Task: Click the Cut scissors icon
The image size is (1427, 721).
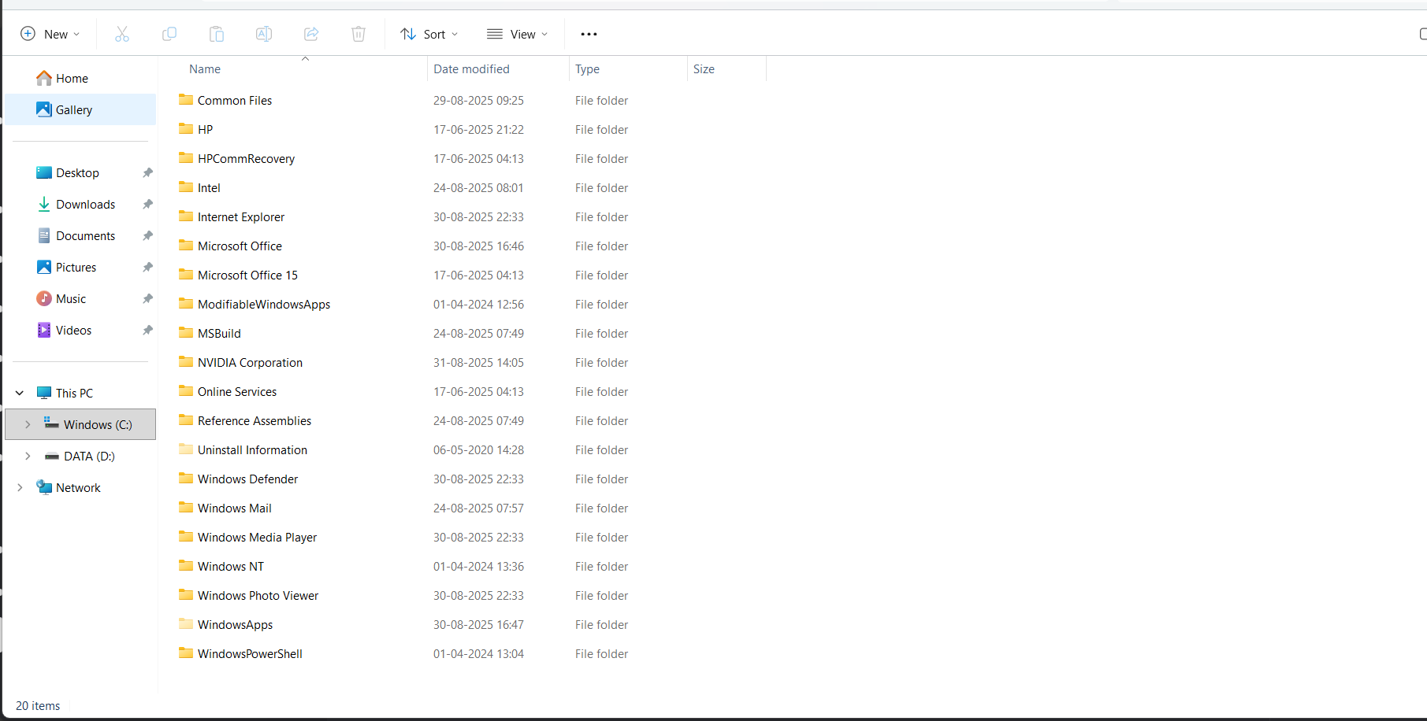Action: click(x=122, y=34)
